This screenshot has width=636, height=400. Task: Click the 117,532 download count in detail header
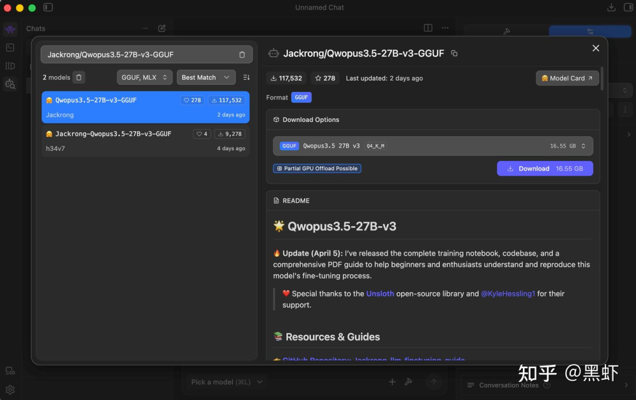pyautogui.click(x=286, y=78)
